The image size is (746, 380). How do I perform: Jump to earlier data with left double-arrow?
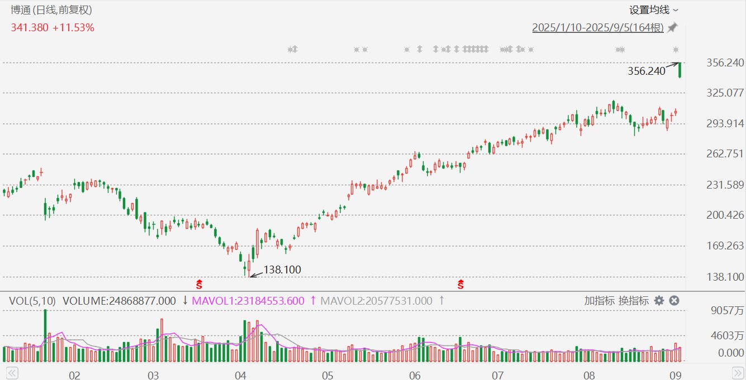(x=12, y=372)
